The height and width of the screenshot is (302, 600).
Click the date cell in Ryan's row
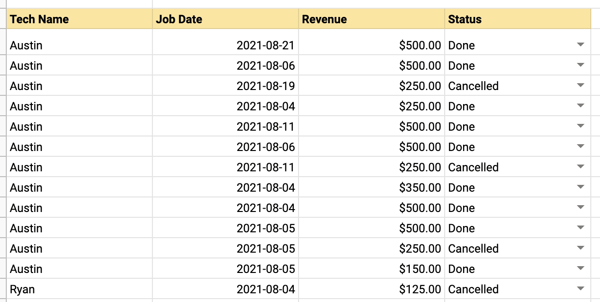coord(225,289)
